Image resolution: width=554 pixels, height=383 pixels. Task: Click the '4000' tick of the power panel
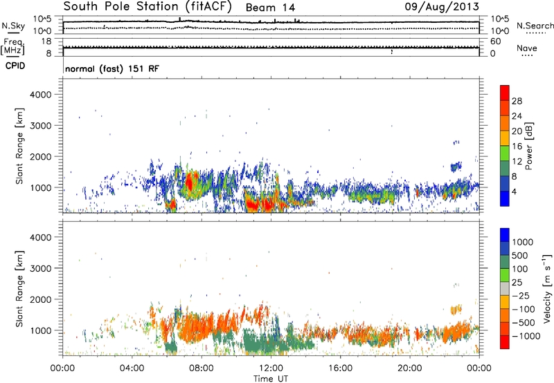(40, 95)
